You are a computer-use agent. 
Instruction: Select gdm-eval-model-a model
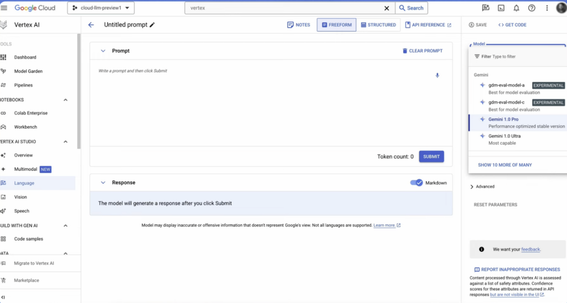[x=518, y=89]
